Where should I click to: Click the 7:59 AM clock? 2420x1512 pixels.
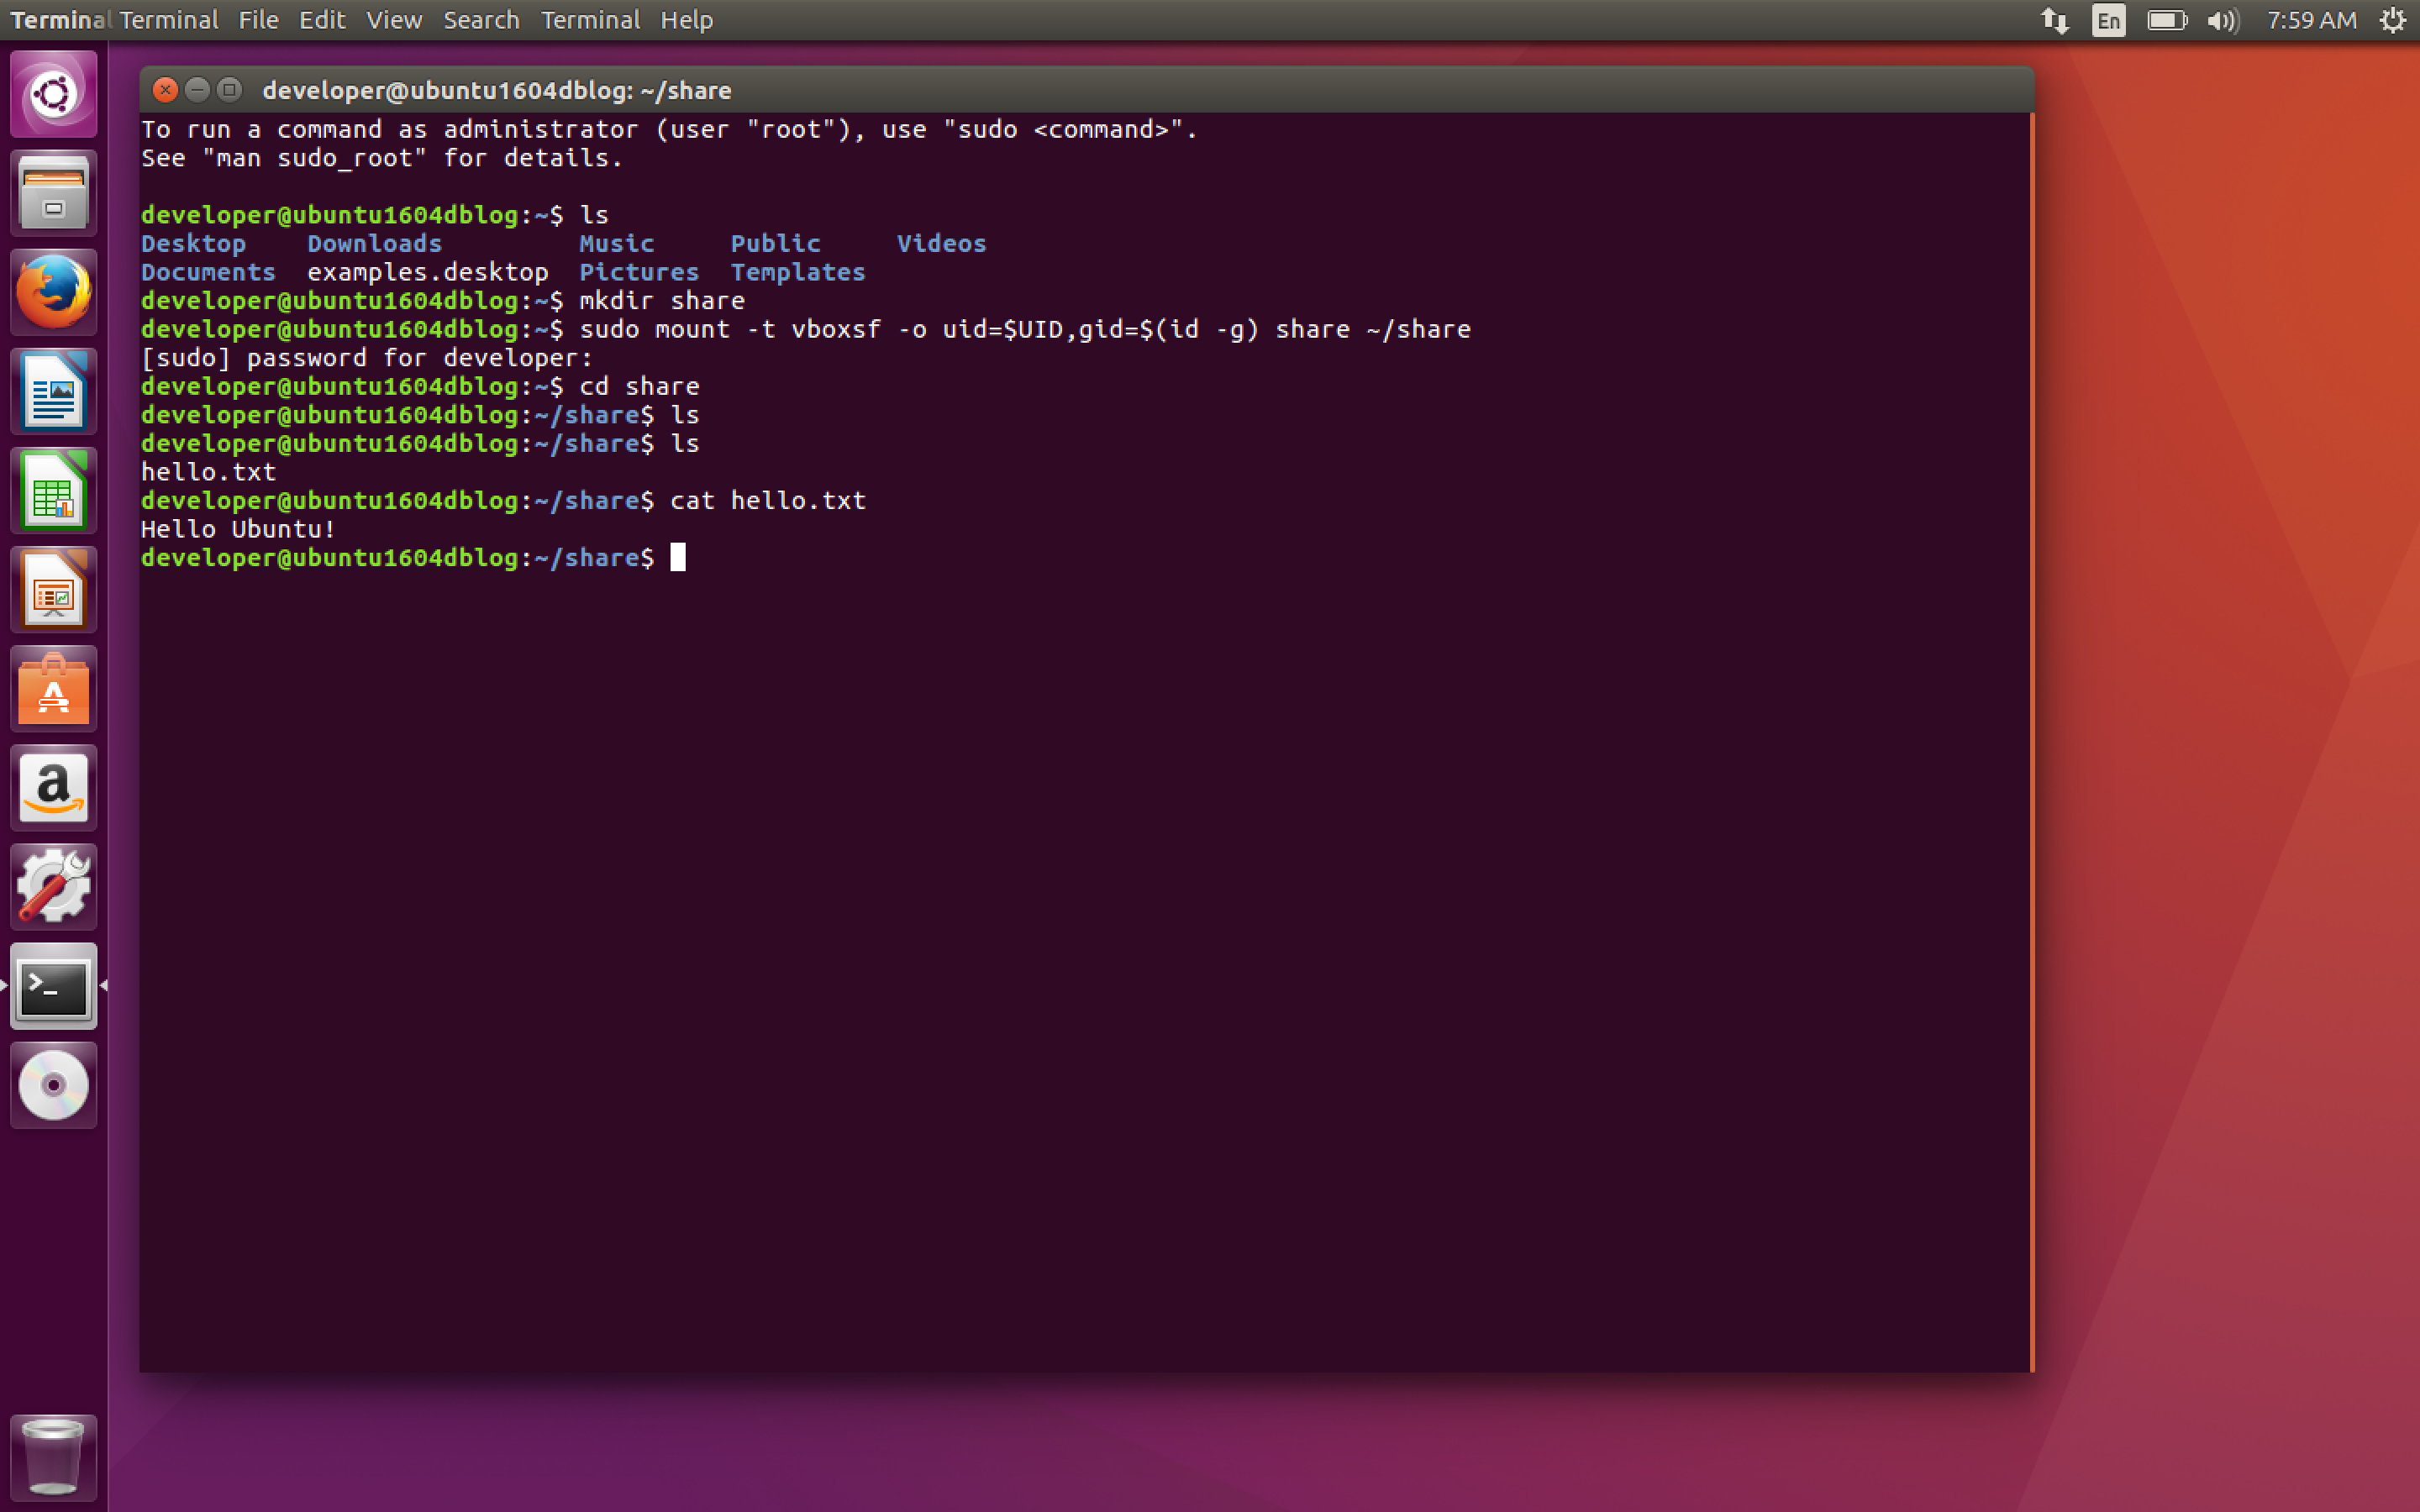pyautogui.click(x=2311, y=20)
